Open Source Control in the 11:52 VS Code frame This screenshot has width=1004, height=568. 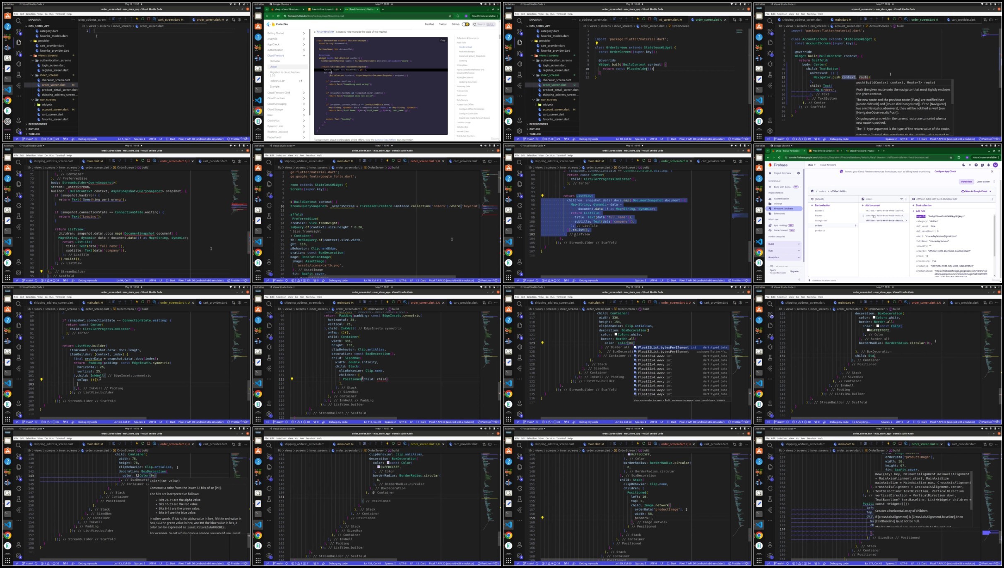[18, 31]
